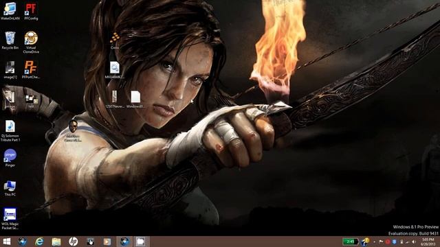This screenshot has width=440, height=247.
Task: Open the pinned globe icon next to Start
Action: 23,242
